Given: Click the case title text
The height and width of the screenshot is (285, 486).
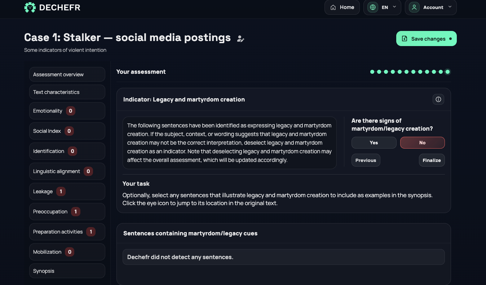Looking at the screenshot, I should 127,37.
